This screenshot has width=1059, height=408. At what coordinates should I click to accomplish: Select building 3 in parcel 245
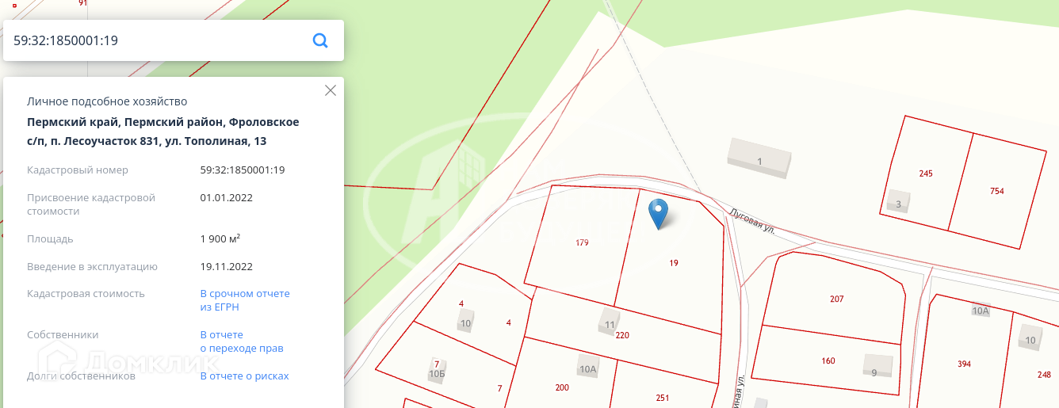898,203
